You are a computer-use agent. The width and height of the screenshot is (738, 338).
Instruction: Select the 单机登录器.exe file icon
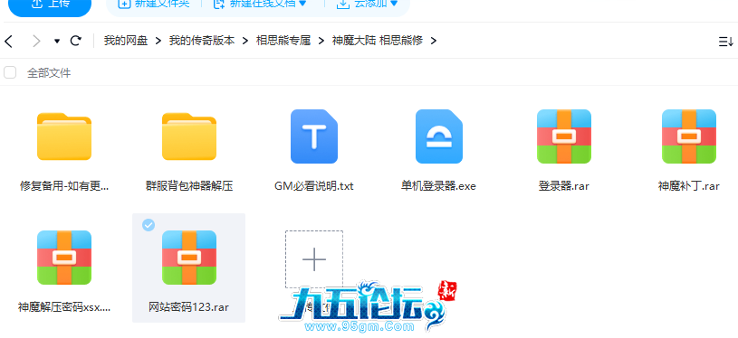click(439, 136)
